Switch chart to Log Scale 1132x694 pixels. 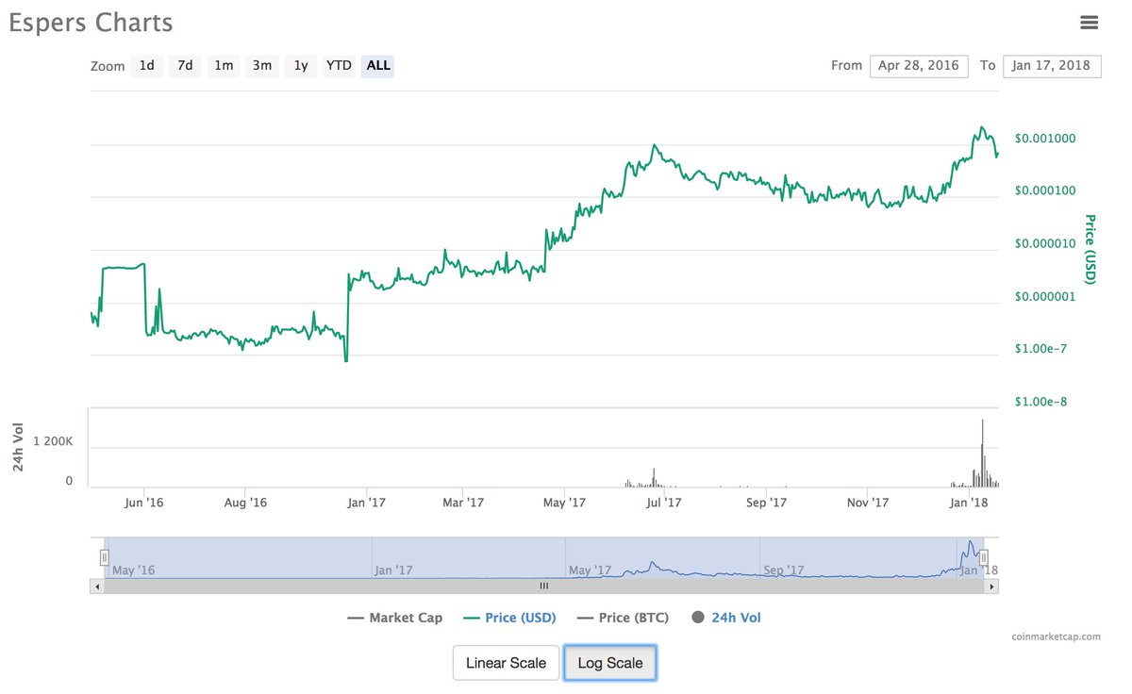[x=610, y=663]
